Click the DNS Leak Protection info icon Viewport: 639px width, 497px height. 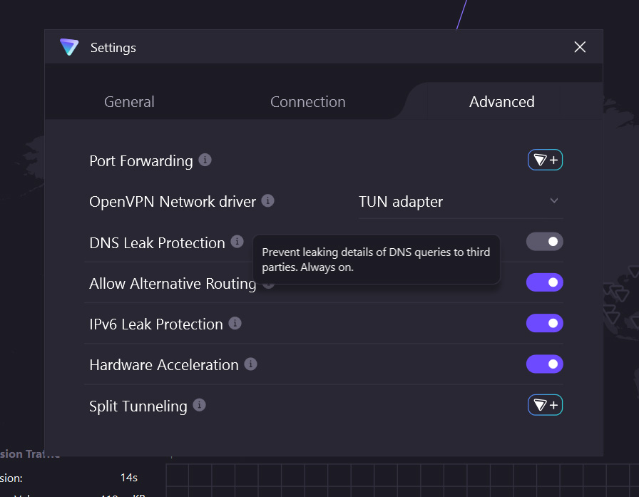[236, 242]
